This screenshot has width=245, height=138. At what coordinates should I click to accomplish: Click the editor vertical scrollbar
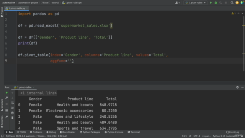(x=243, y=43)
